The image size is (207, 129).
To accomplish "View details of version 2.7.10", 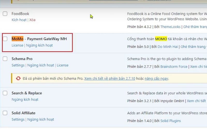I will pos(110,78).
